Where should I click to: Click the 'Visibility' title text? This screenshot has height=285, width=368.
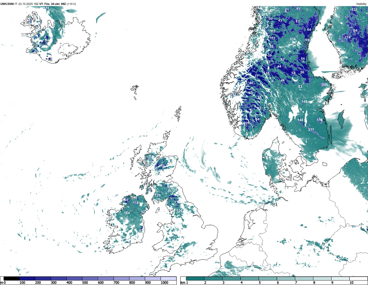pos(361,4)
